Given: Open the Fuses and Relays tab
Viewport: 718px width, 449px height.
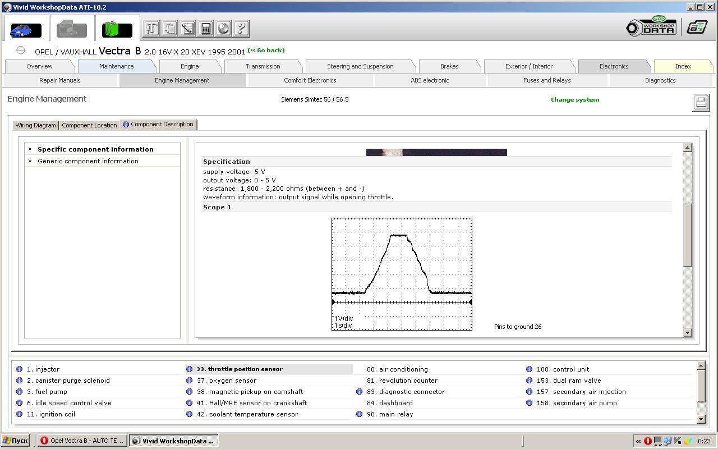Looking at the screenshot, I should [x=546, y=80].
